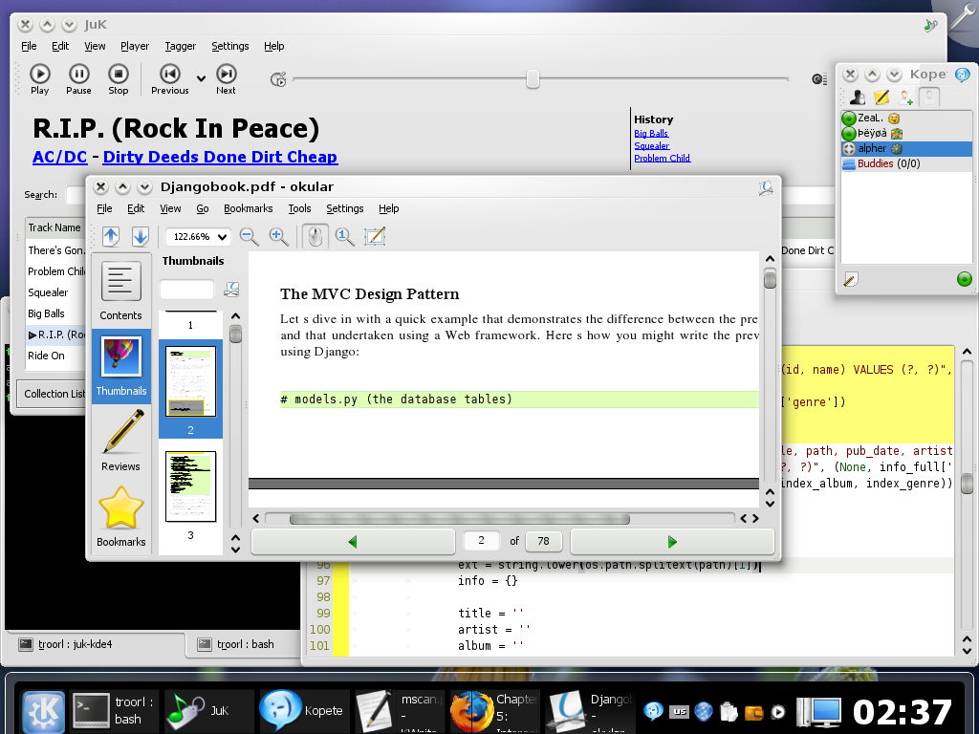This screenshot has width=979, height=734.
Task: Open dropdown arrow beside Previous button
Action: tap(201, 78)
